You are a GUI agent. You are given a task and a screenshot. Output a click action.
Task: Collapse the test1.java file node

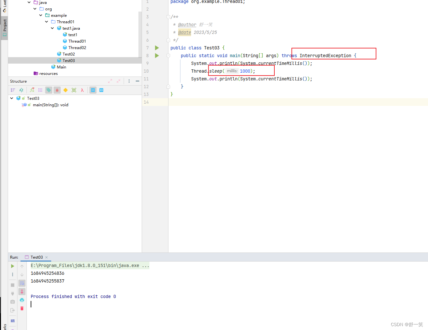pyautogui.click(x=52, y=28)
